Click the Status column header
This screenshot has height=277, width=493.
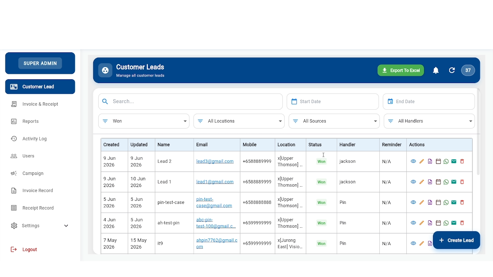pyautogui.click(x=321, y=145)
